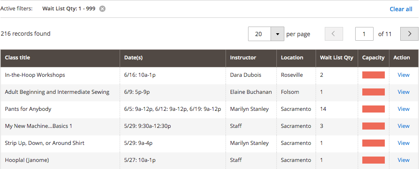This screenshot has height=169, width=419.
Task: Click capacity bar for In-the-Hoop Workshops
Action: (373, 75)
